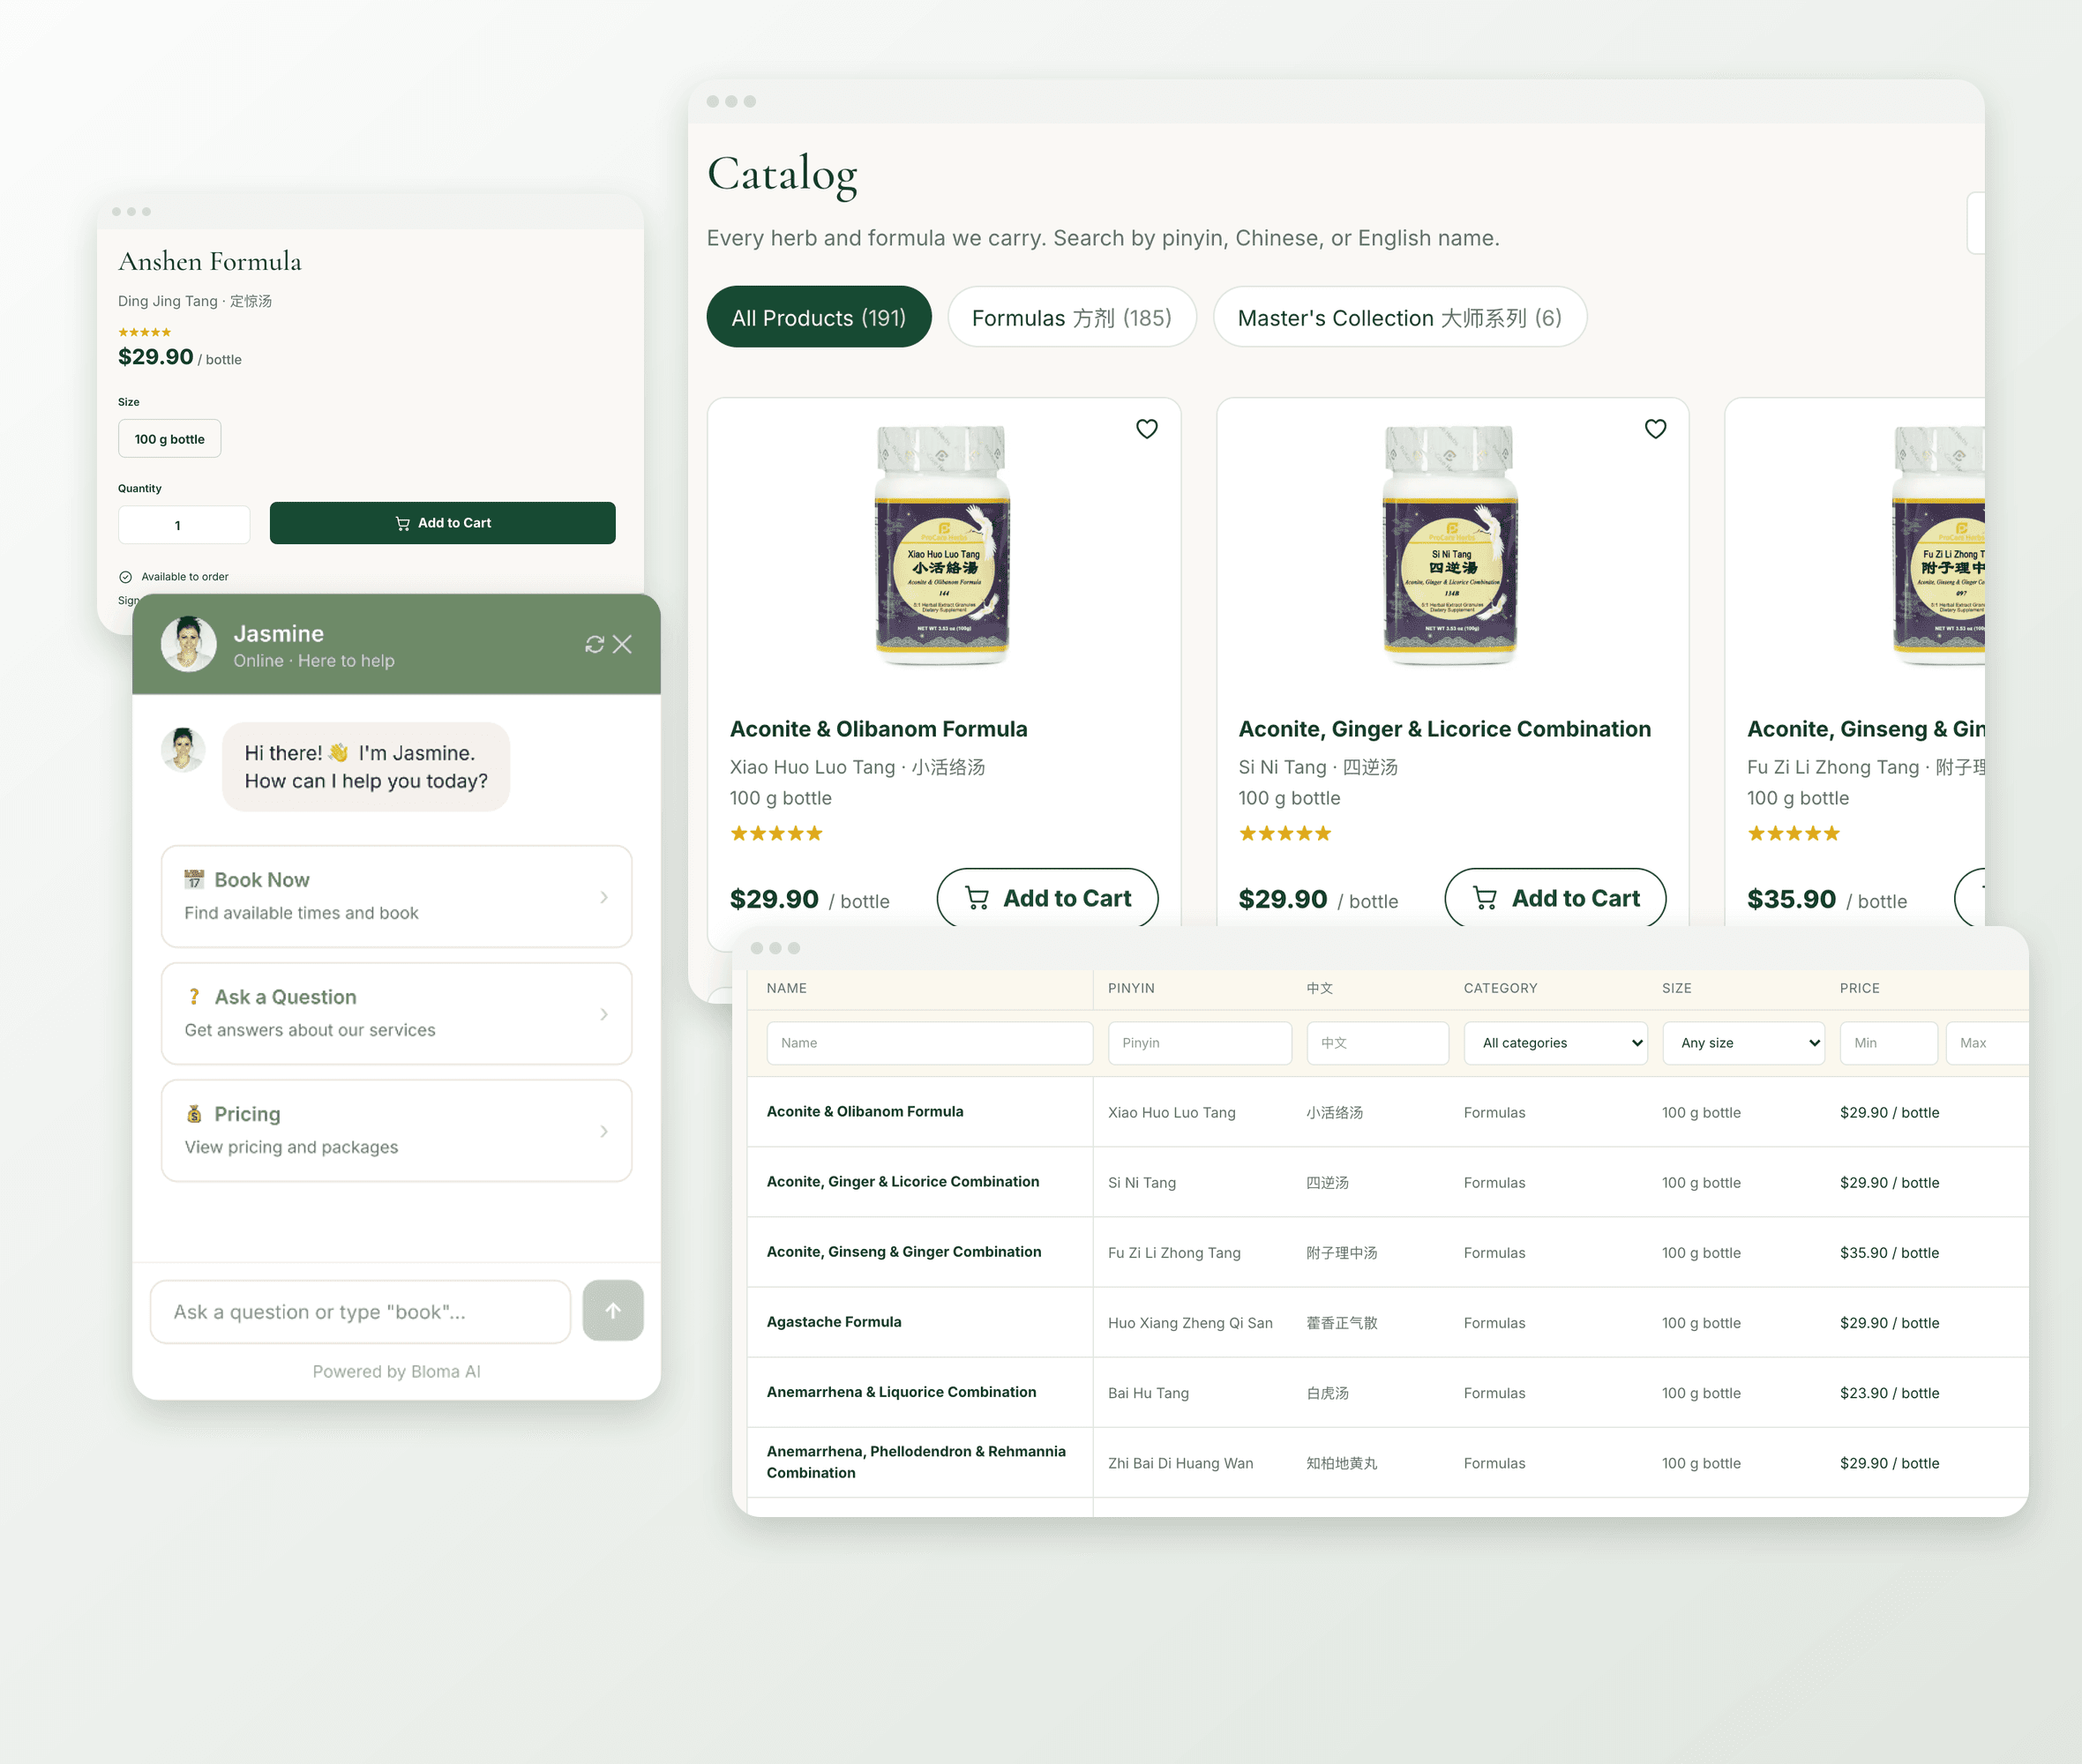Viewport: 2082px width, 1764px height.
Task: Select the All Products (191) tab
Action: (x=819, y=317)
